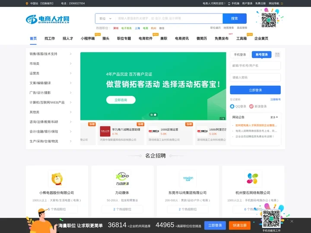Click the blue 搜索 button
This screenshot has width=311, height=233.
point(235,19)
